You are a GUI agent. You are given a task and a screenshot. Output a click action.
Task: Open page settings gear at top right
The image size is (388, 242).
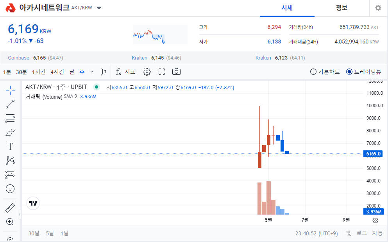coord(378,8)
